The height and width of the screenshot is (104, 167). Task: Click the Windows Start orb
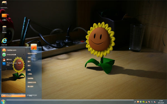tap(3, 102)
